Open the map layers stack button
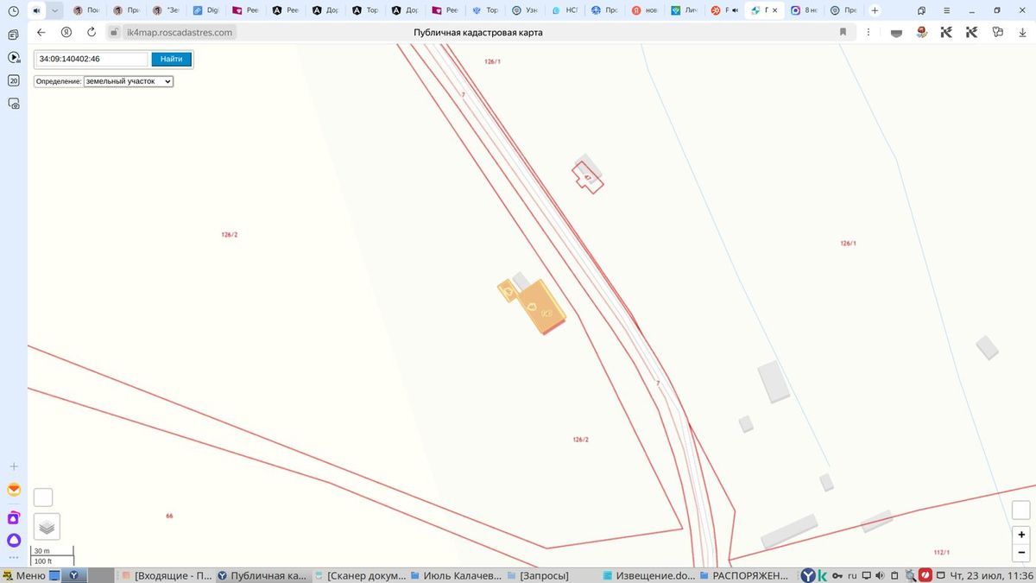1036x583 pixels. (x=47, y=526)
